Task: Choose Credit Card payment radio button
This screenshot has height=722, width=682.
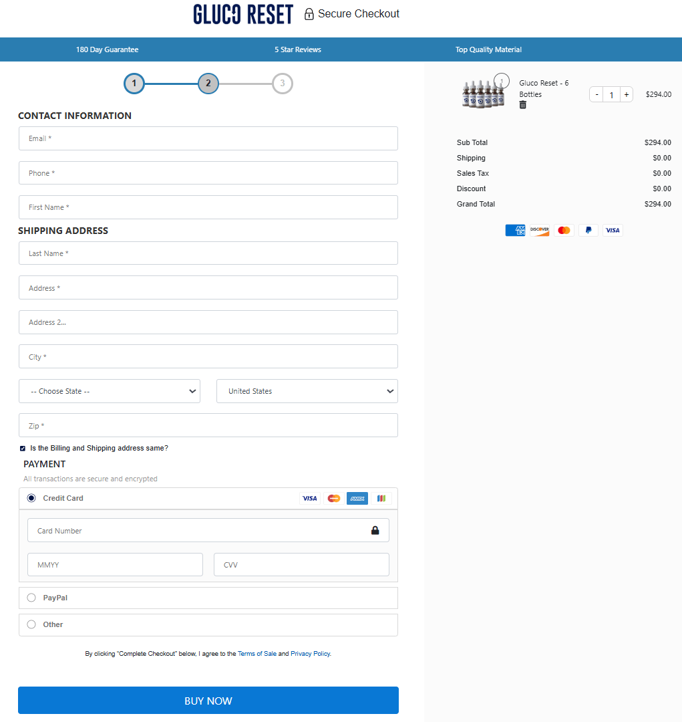Action: point(31,498)
